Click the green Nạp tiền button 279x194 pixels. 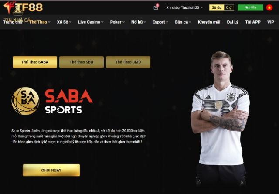[250, 7]
